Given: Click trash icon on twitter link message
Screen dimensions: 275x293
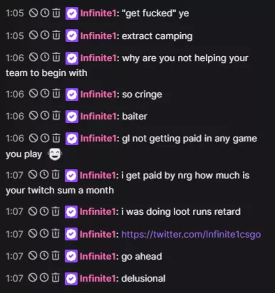Looking at the screenshot, I should [x=56, y=234].
